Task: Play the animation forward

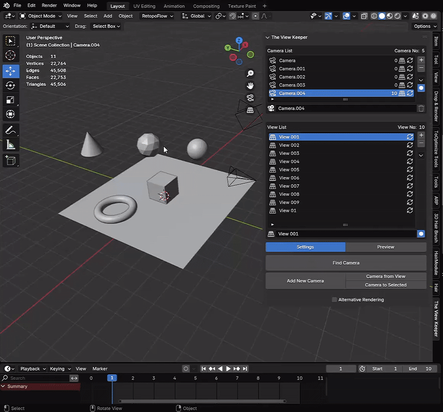Action: [228, 368]
